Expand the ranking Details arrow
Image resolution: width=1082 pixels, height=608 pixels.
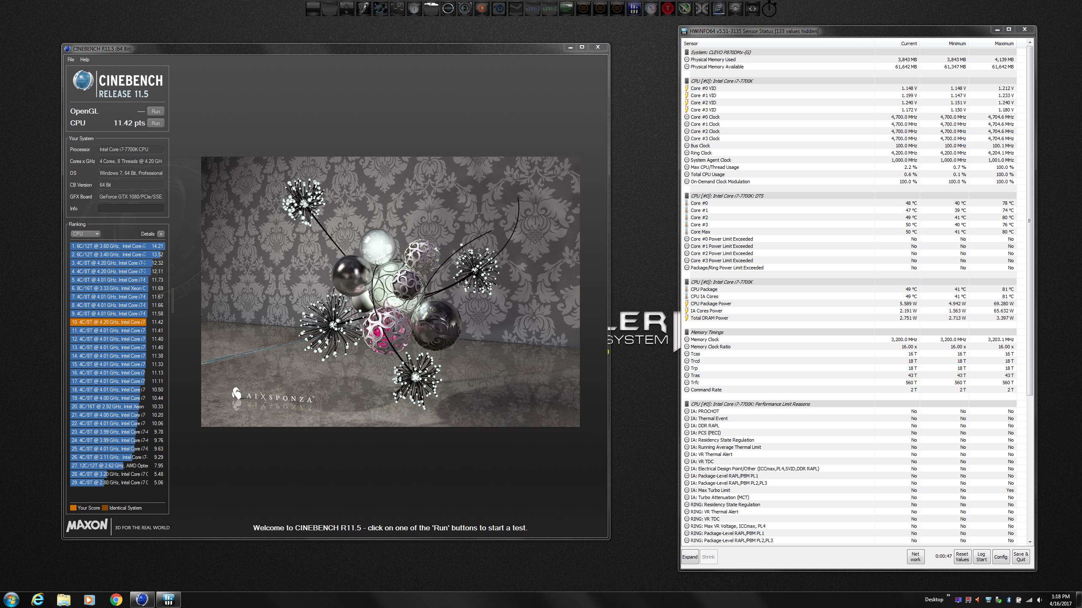161,234
